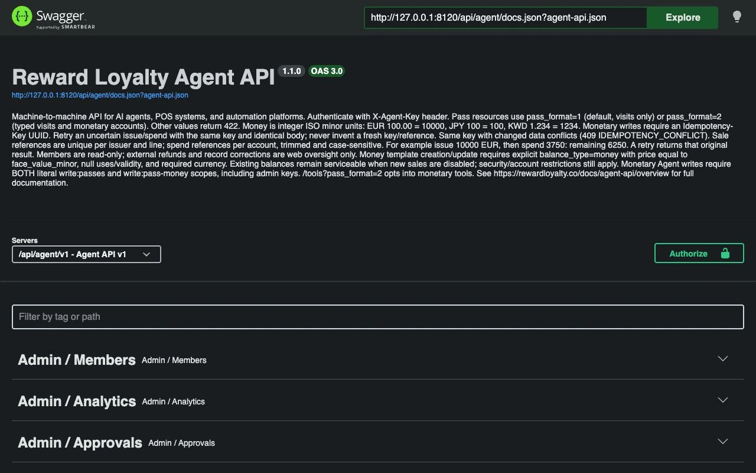Expand the Admin / Members section chevron
Image resolution: width=756 pixels, height=473 pixels.
722,359
